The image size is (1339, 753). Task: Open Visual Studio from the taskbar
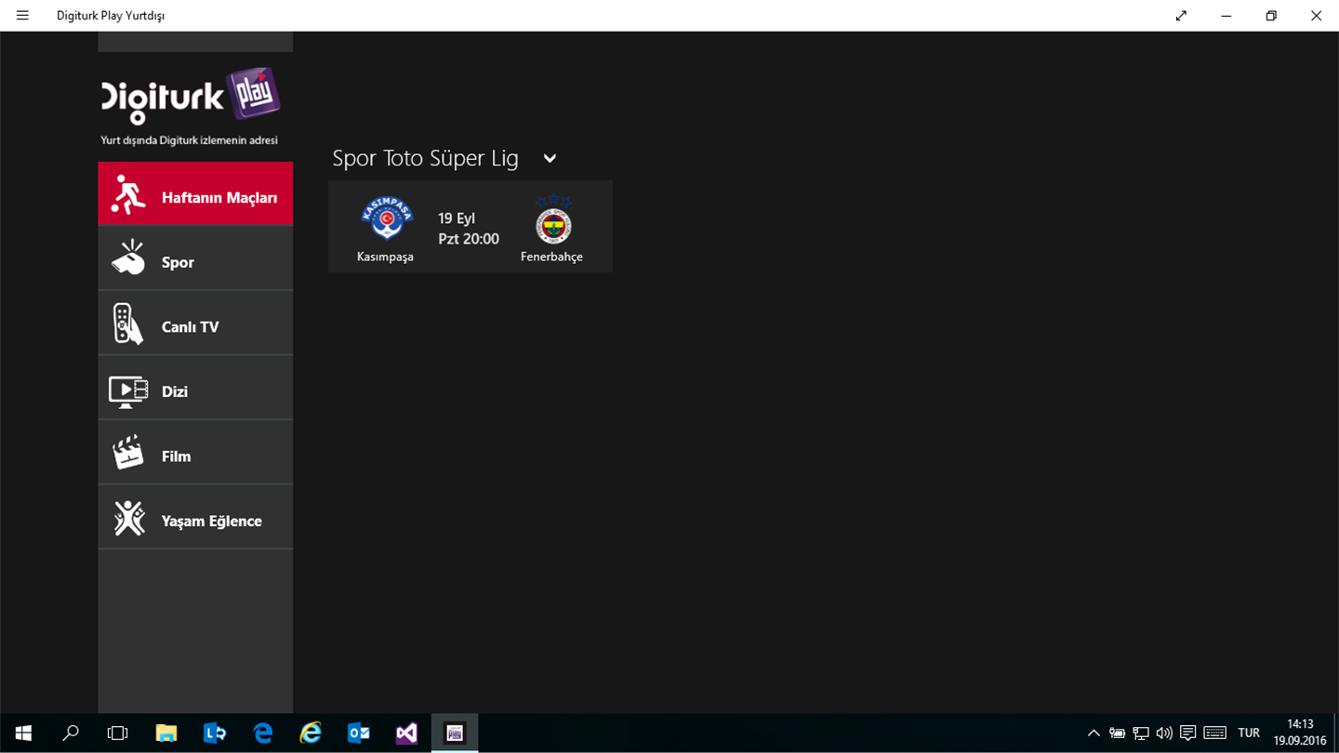(406, 733)
